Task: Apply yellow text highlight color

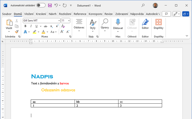Action: click(34, 32)
